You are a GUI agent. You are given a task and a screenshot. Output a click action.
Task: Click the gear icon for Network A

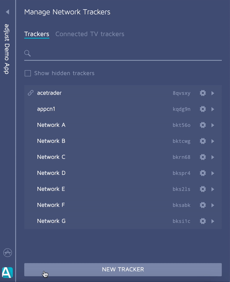[x=203, y=125]
